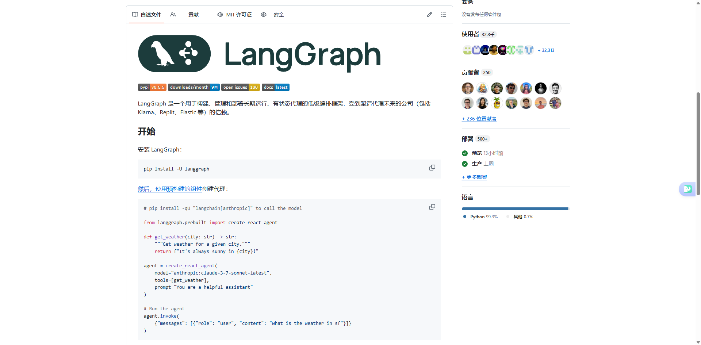
Task: Click the neon pink heart user avatar
Action: [x=503, y=50]
